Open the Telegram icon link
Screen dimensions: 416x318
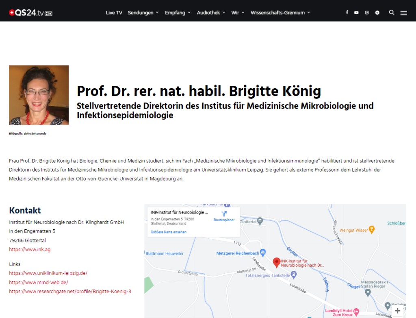tap(377, 13)
